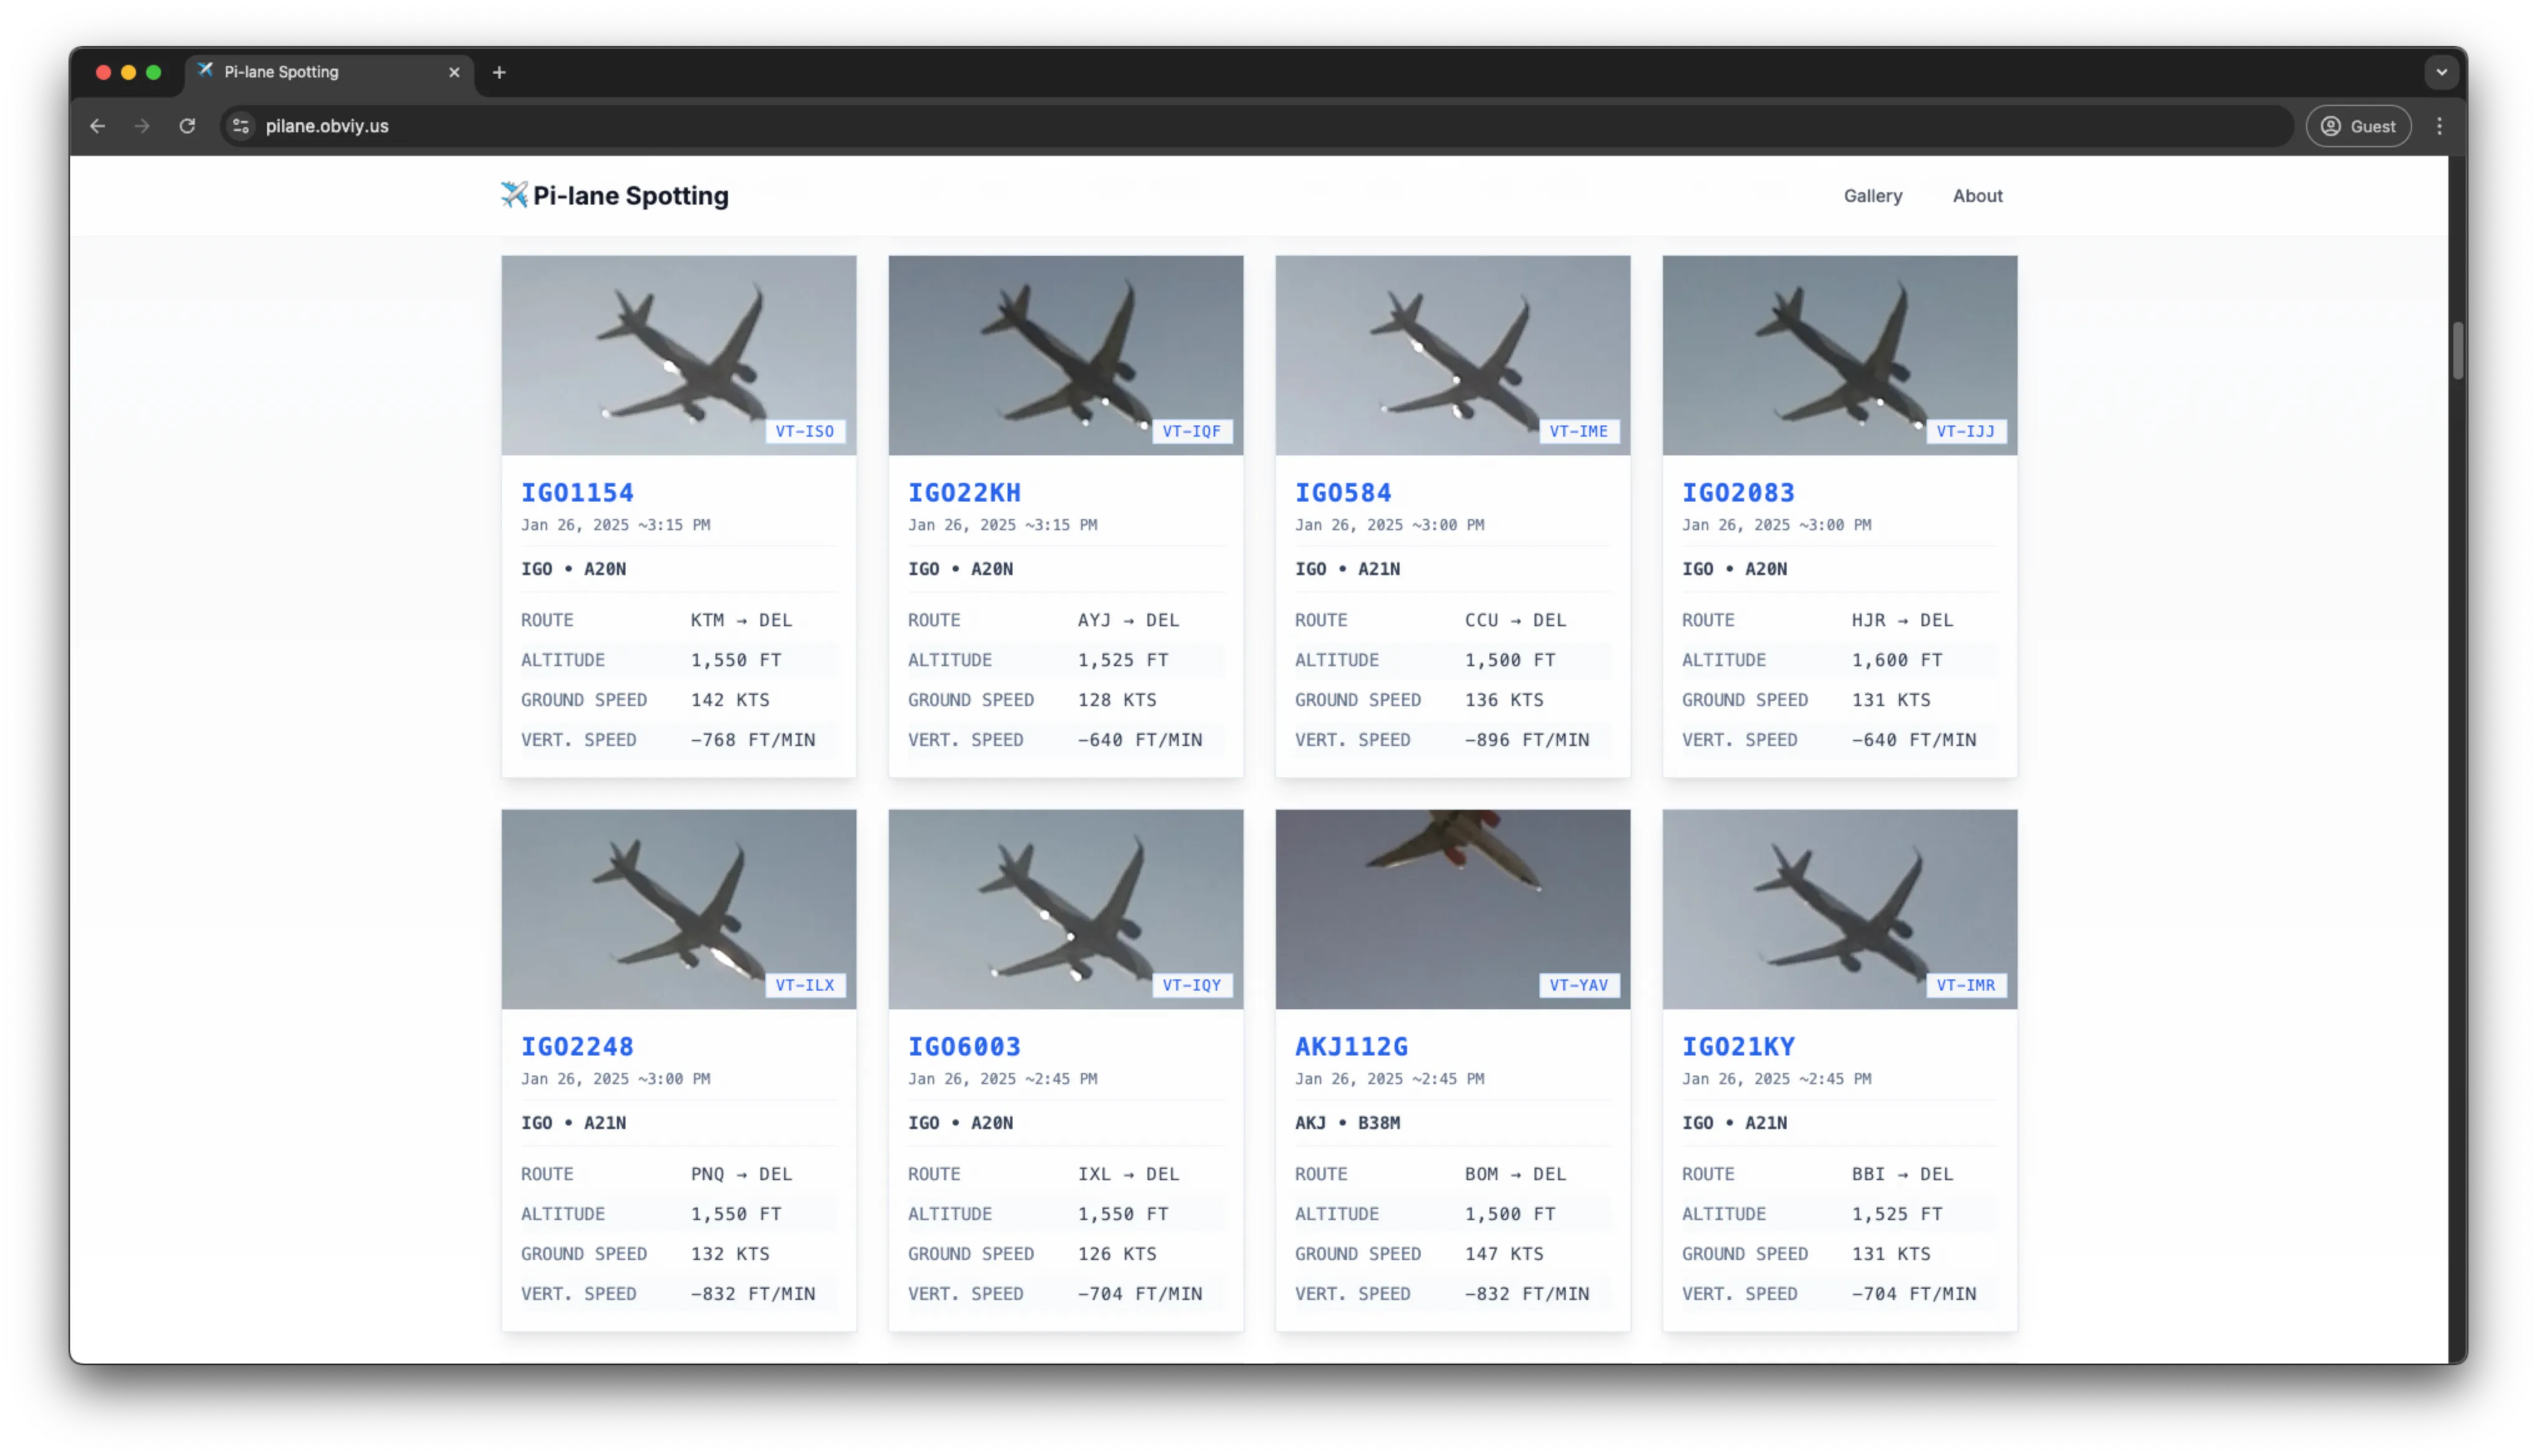2537x1456 pixels.
Task: Open flight IGO6003 link
Action: pos(963,1046)
